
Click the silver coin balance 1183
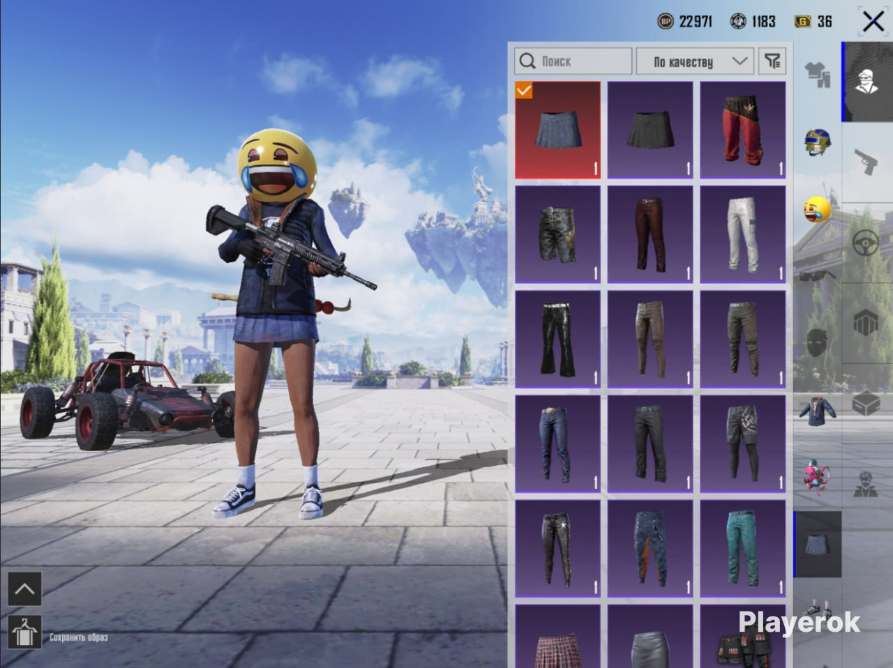pos(753,22)
